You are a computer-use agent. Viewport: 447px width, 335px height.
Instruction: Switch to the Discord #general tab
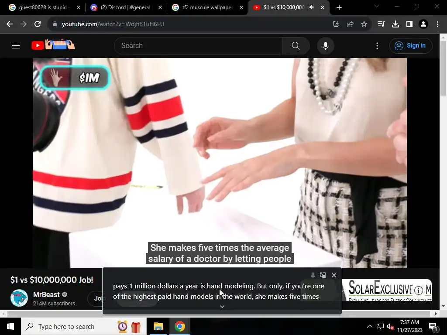pos(127,7)
